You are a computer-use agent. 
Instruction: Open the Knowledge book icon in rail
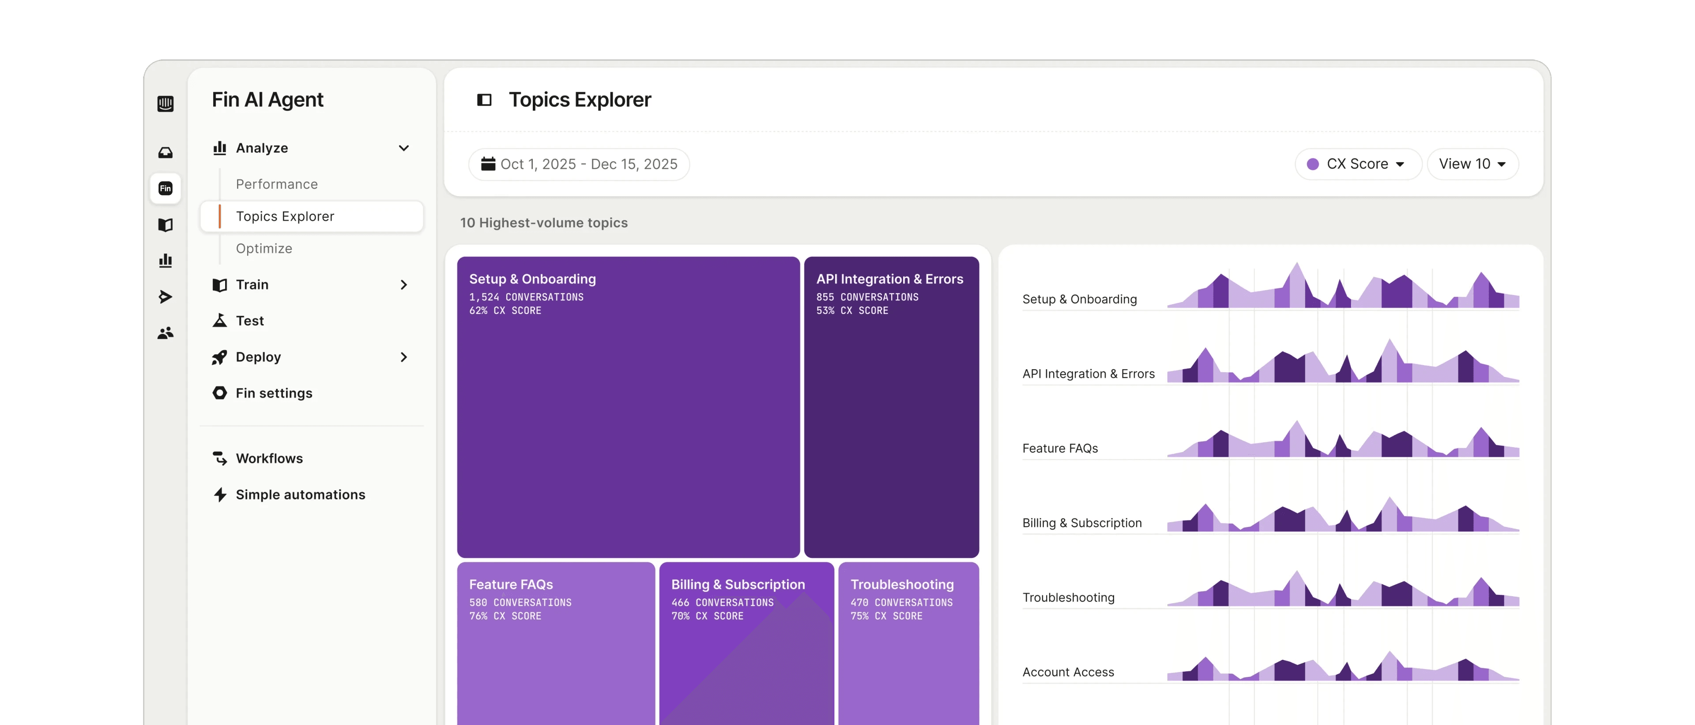tap(165, 225)
